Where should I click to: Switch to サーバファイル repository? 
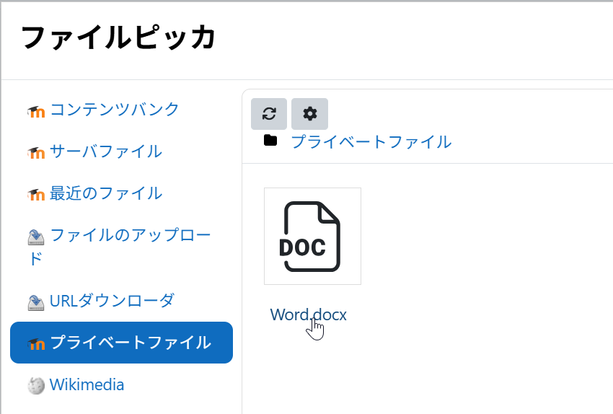[x=105, y=151]
